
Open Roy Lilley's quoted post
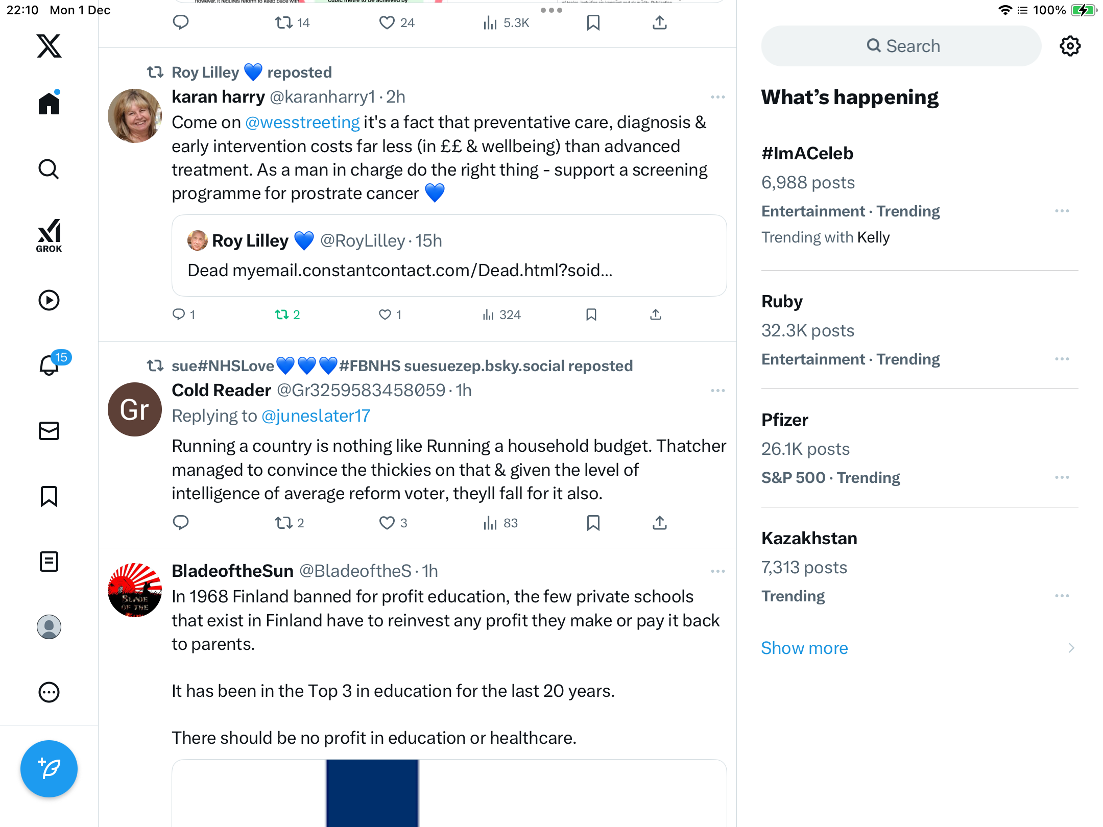pyautogui.click(x=449, y=255)
